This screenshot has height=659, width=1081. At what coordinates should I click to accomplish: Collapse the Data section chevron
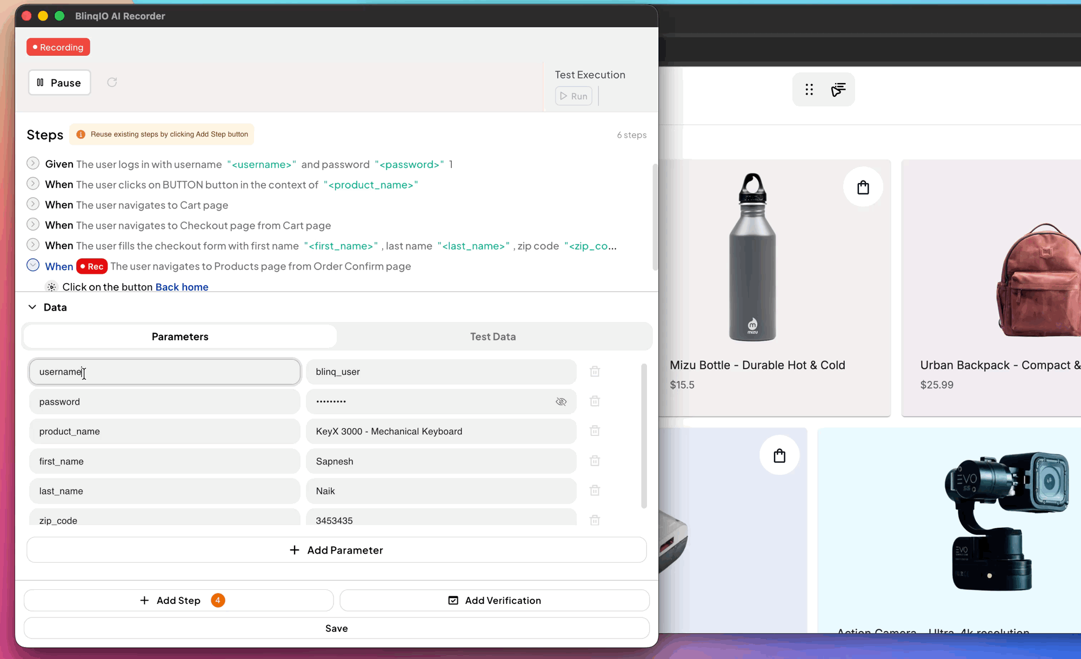point(32,307)
